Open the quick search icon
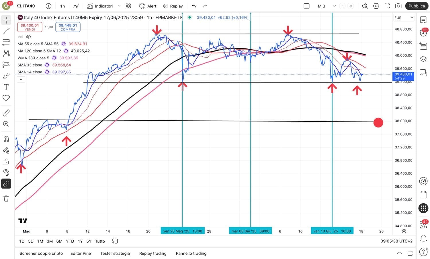Viewport: 430px width, 259px height. pyautogui.click(x=365, y=6)
